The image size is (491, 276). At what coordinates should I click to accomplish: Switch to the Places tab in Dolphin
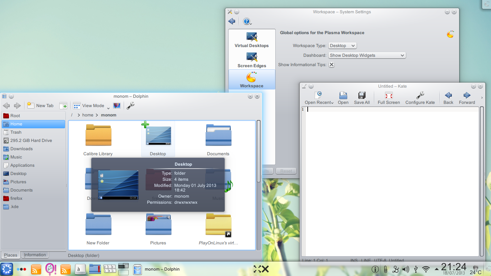pos(11,255)
